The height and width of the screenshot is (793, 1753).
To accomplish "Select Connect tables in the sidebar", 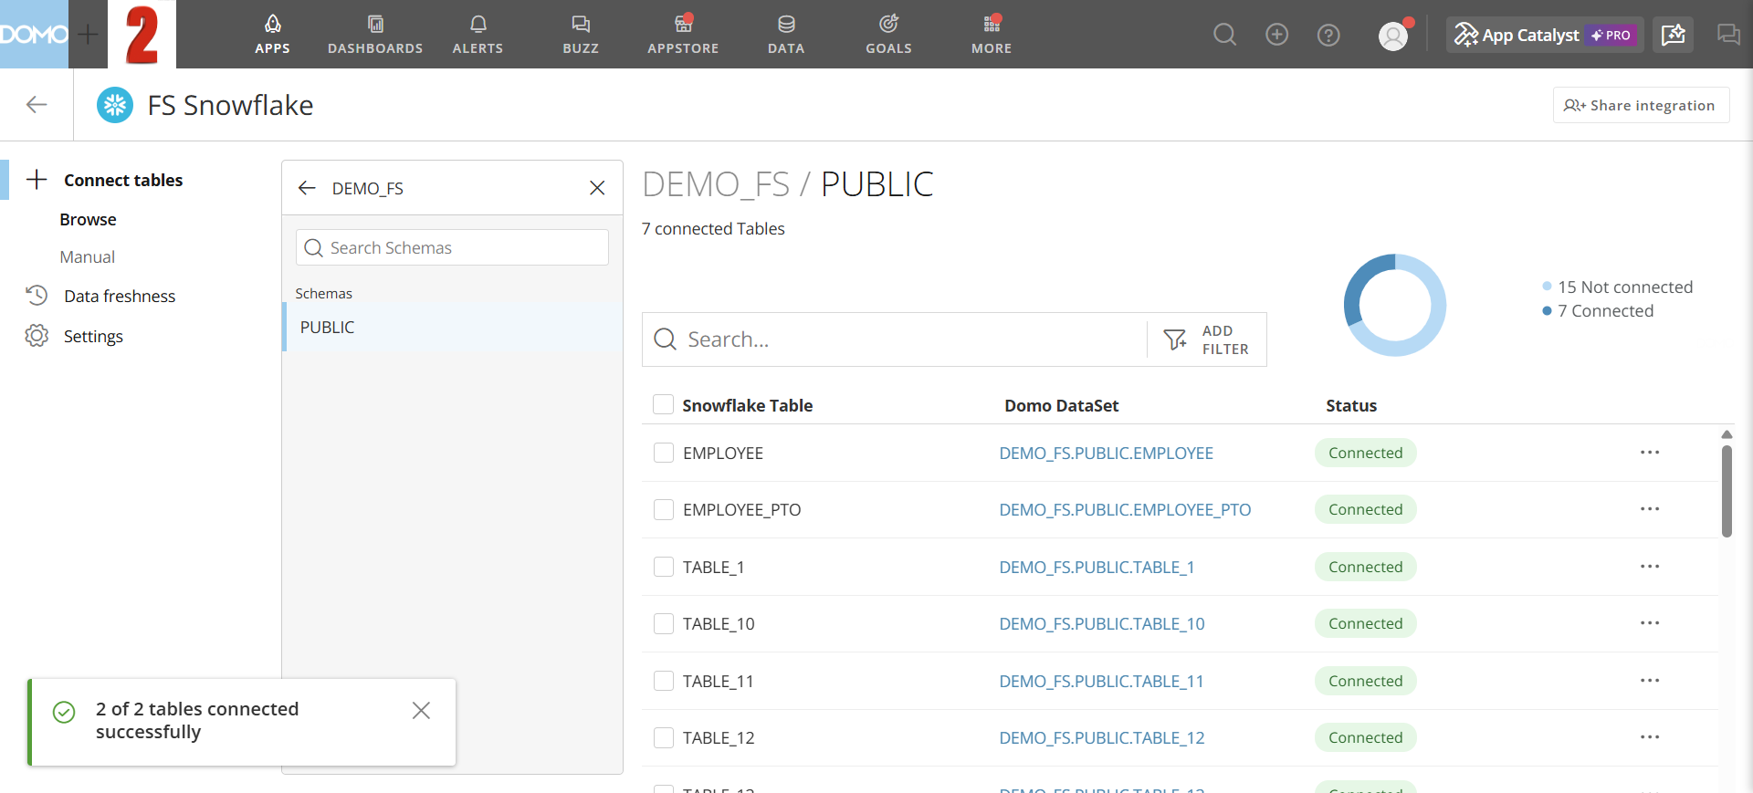I will 123,180.
